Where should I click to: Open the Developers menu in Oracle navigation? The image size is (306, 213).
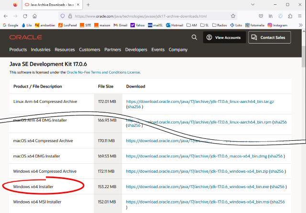pyautogui.click(x=136, y=50)
